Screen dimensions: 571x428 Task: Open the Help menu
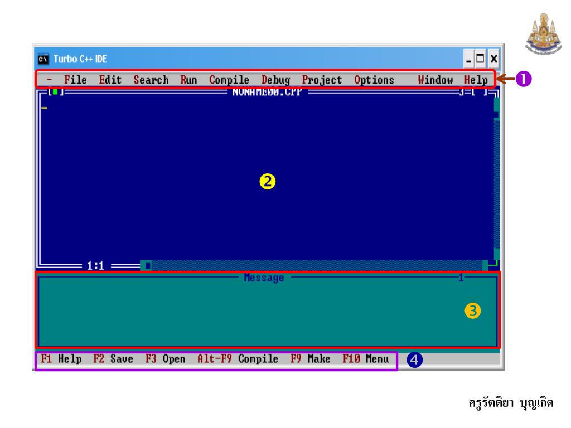[x=476, y=80]
